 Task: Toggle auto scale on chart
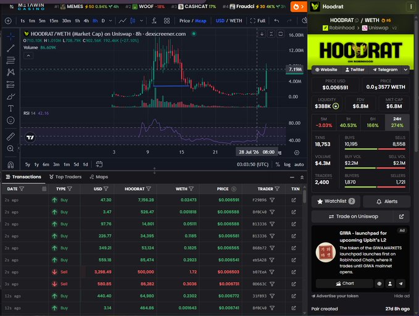pos(299,164)
